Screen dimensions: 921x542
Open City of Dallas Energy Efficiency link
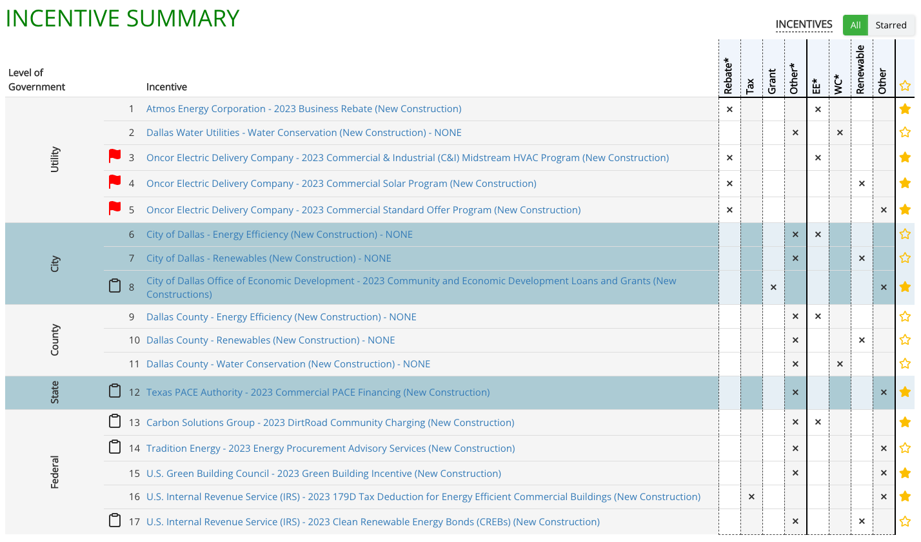(279, 235)
